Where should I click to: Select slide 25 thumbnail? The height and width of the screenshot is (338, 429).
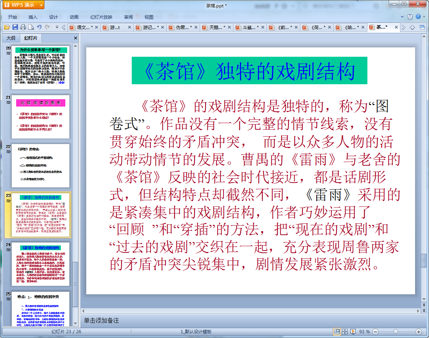(40, 309)
